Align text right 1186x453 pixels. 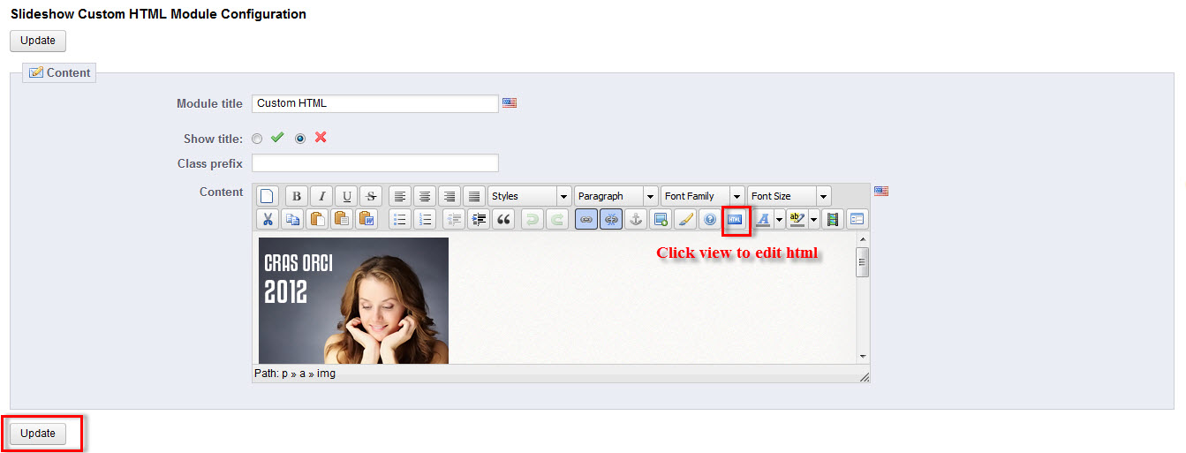tap(449, 196)
